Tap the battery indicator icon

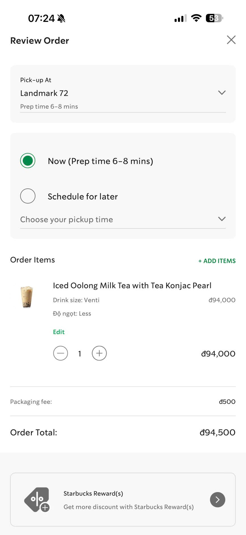click(x=215, y=18)
